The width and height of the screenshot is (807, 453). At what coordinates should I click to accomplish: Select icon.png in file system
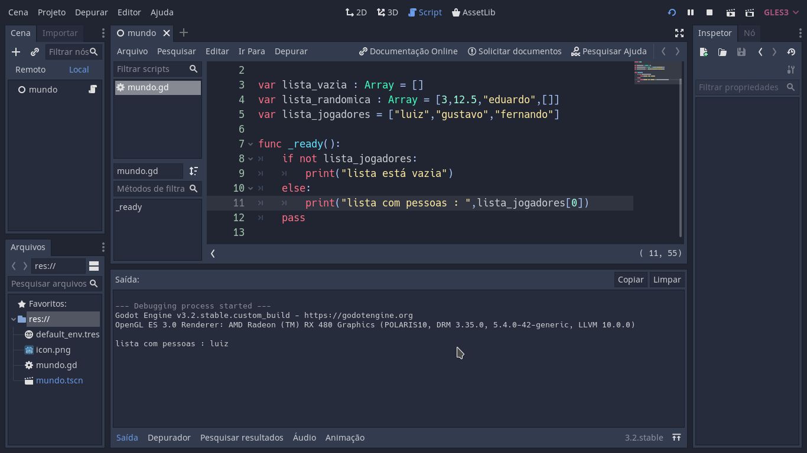53,350
